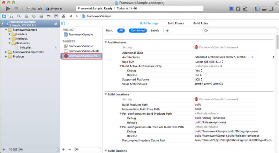Viewport: 279px width, 153px height.
Task: Remove the selected target
Action: pyautogui.click(x=70, y=150)
